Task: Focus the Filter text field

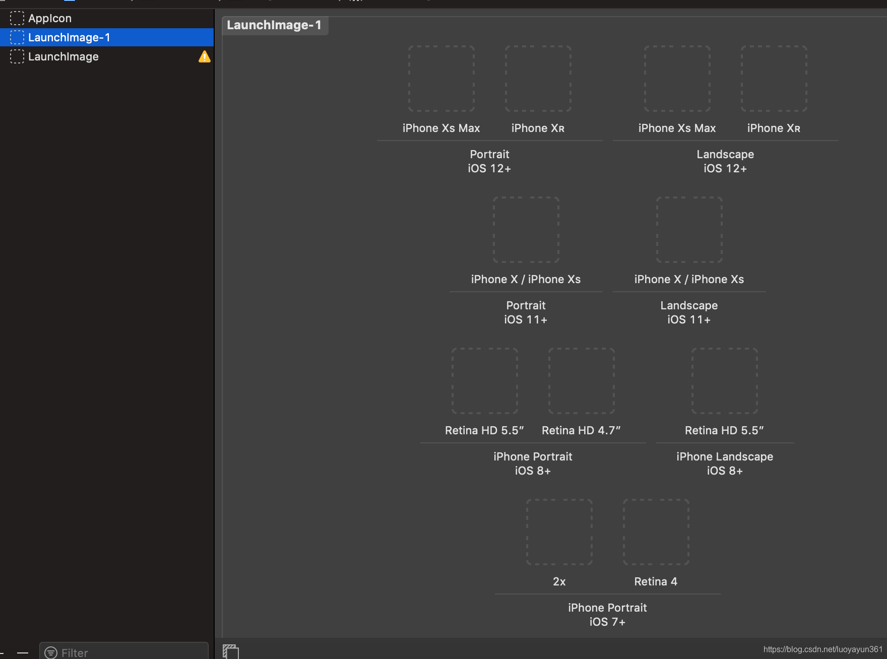Action: (124, 651)
